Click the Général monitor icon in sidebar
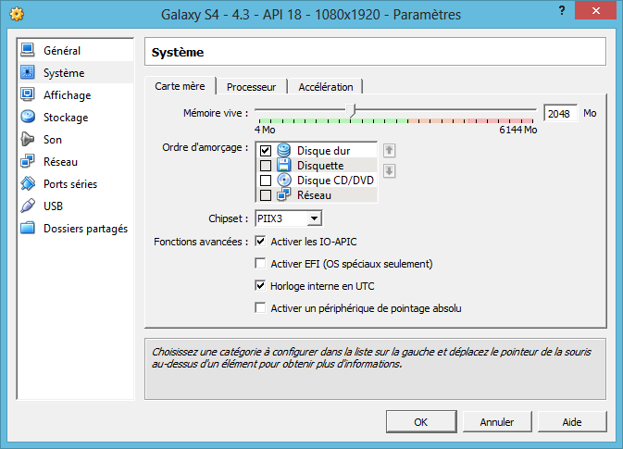 point(28,50)
